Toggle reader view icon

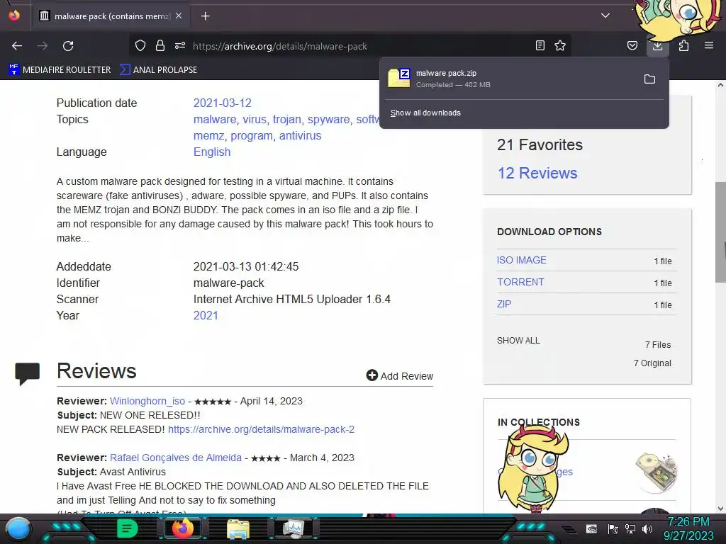coord(540,45)
